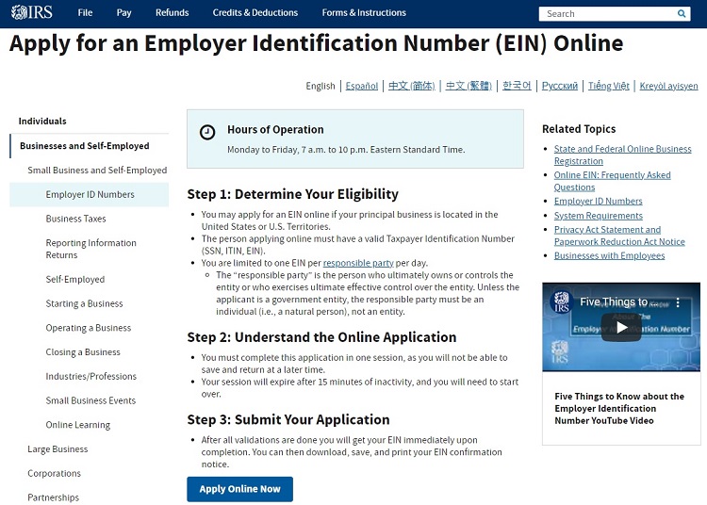This screenshot has height=505, width=707.
Task: Open Operating a Business sidebar item
Action: (88, 328)
